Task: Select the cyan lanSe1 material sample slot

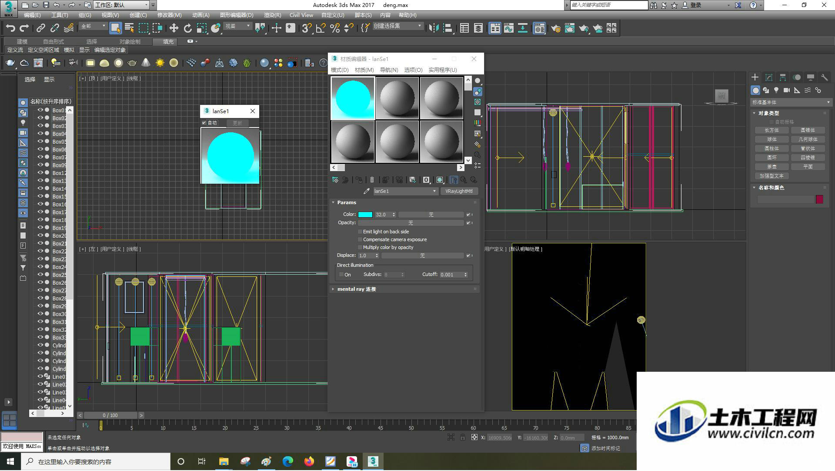Action: pos(353,98)
